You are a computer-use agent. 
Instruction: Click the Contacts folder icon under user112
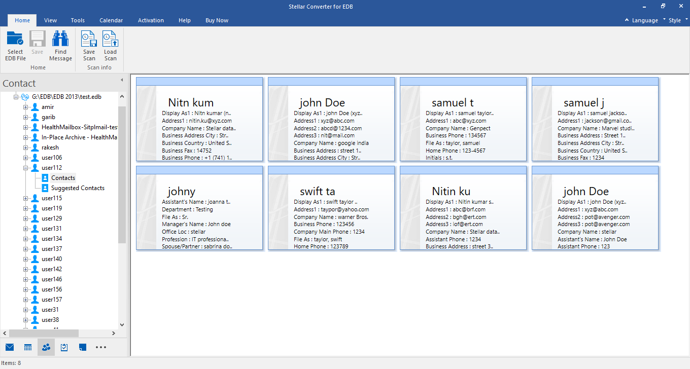click(x=45, y=178)
